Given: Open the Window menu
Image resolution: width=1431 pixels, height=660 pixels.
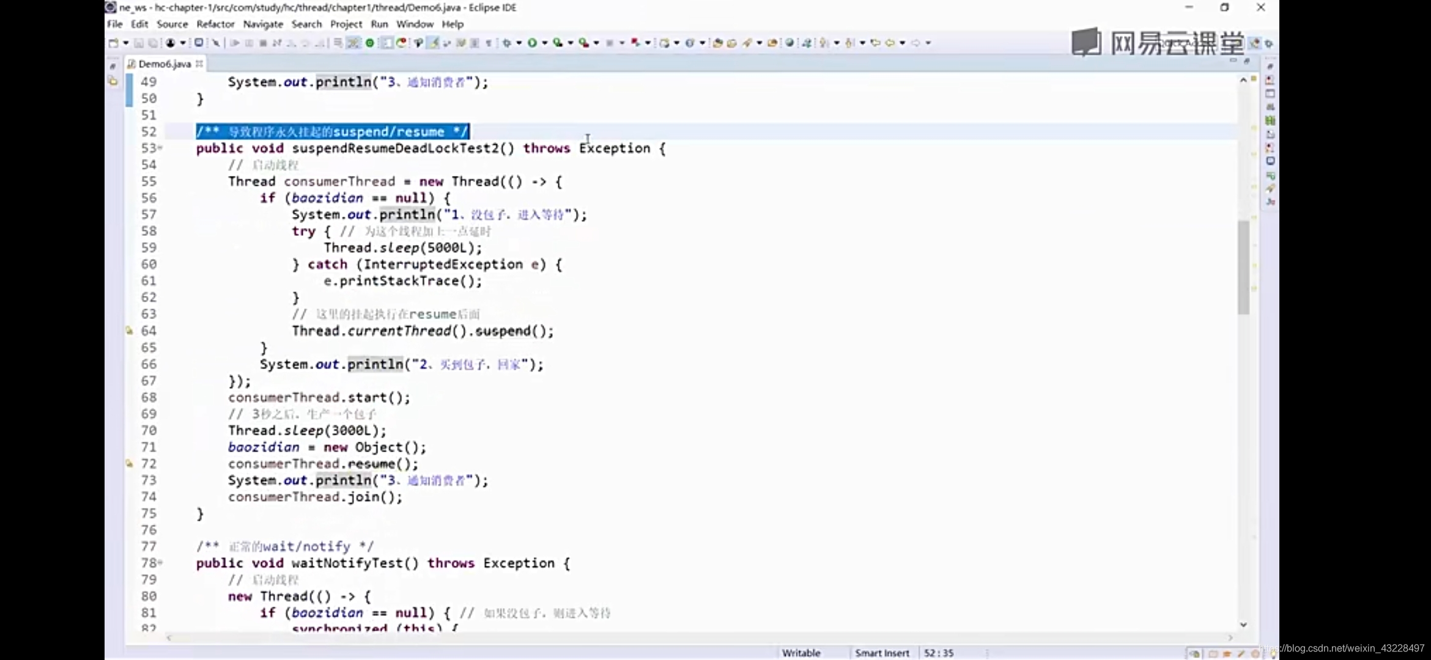Looking at the screenshot, I should pyautogui.click(x=415, y=24).
